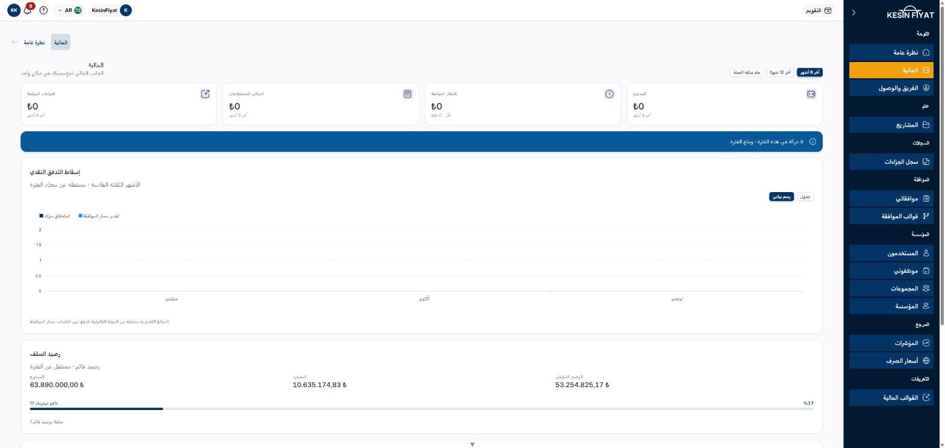Screen dimensions: 945x448
Task: Click the استحقاق مؤكد legend swatch
Action: (x=42, y=216)
